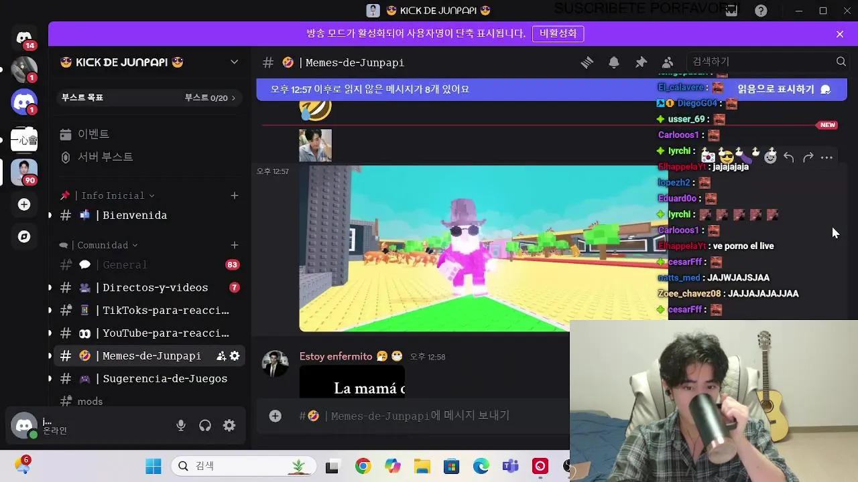
Task: Open the Discover compass icon
Action: (x=24, y=236)
